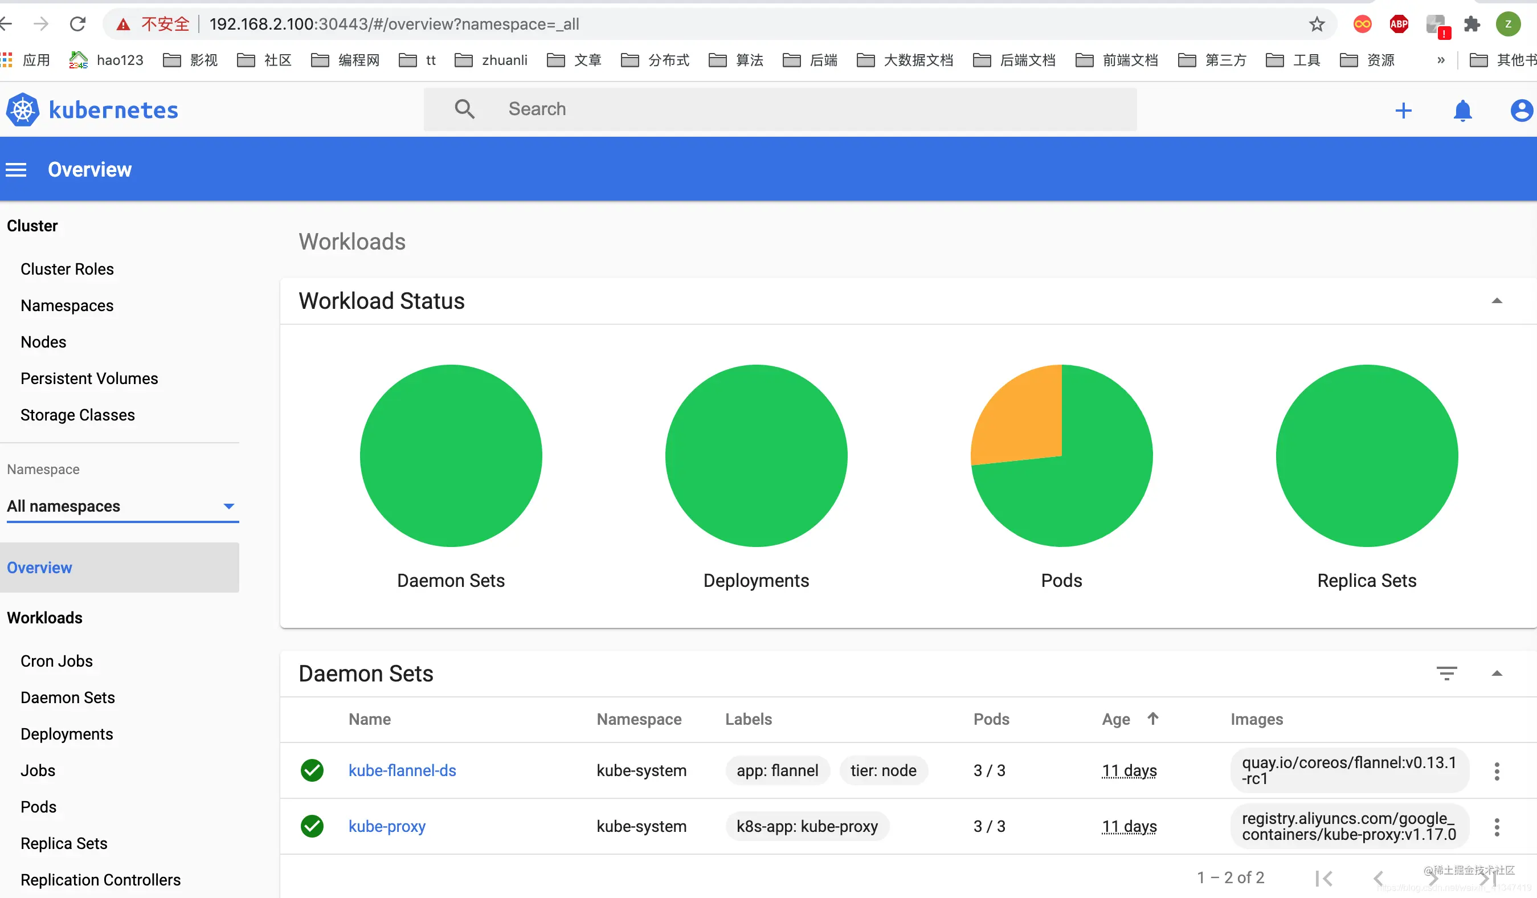Click the kube-flannel-ds green status check icon
This screenshot has height=898, width=1537.
point(312,770)
